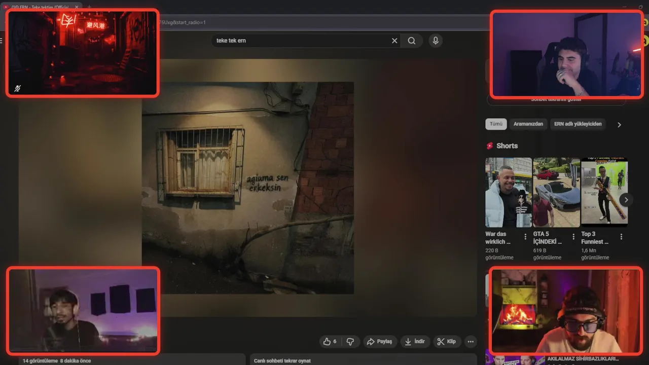Open the 'Top 3 Funniest' short thumbnail
Viewport: 649px width, 365px height.
click(604, 192)
